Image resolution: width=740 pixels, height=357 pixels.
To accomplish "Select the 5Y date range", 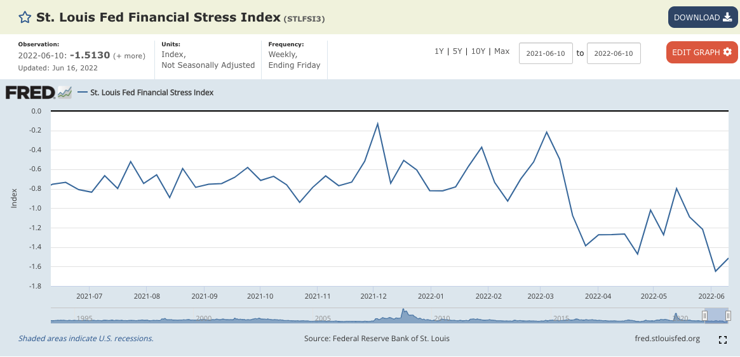I will point(457,51).
